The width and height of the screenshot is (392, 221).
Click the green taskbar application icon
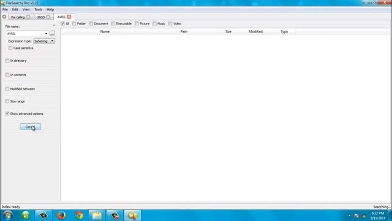click(x=26, y=215)
